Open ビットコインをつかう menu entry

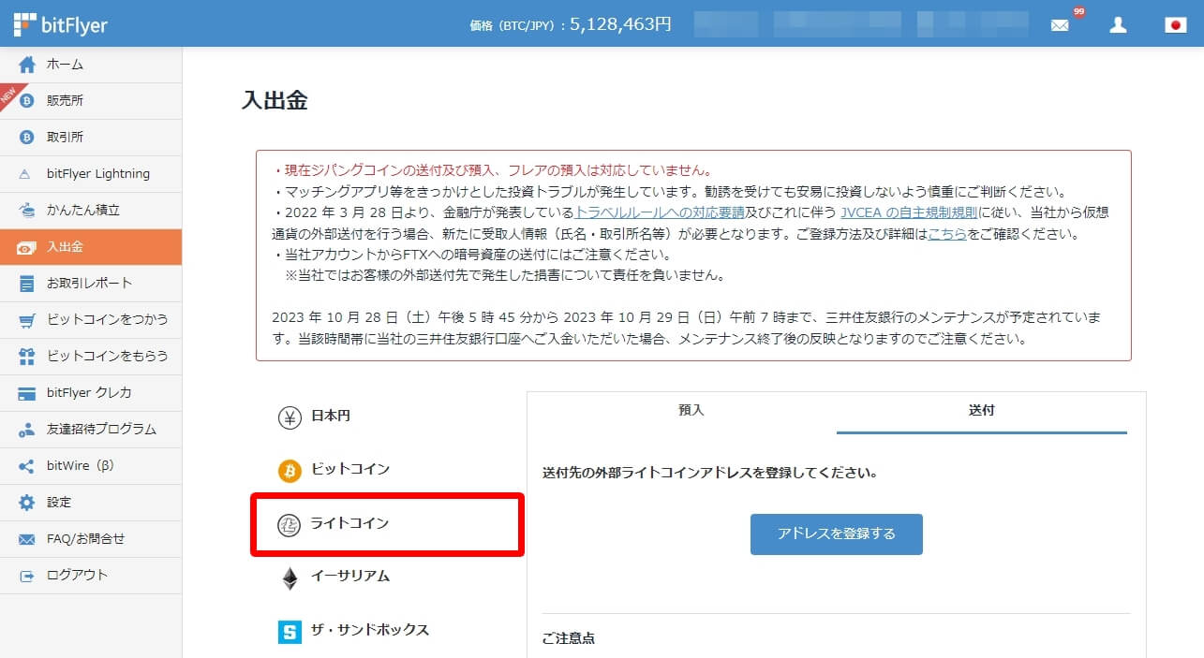pos(91,320)
